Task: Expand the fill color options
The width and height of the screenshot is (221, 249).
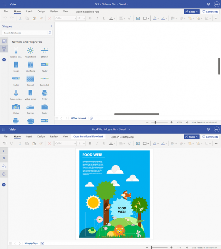Action: tap(158, 18)
